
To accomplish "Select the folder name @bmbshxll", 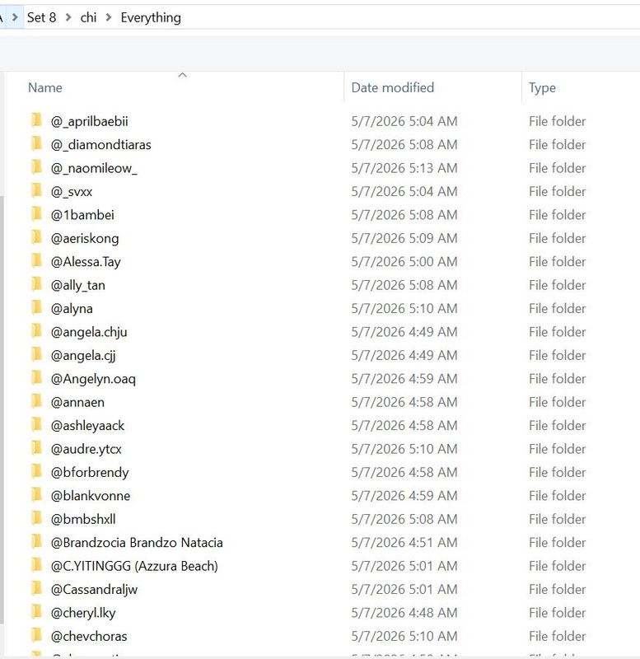I will coord(83,519).
